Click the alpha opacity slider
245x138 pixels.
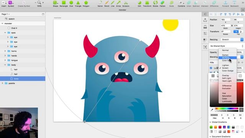click(x=227, y=111)
